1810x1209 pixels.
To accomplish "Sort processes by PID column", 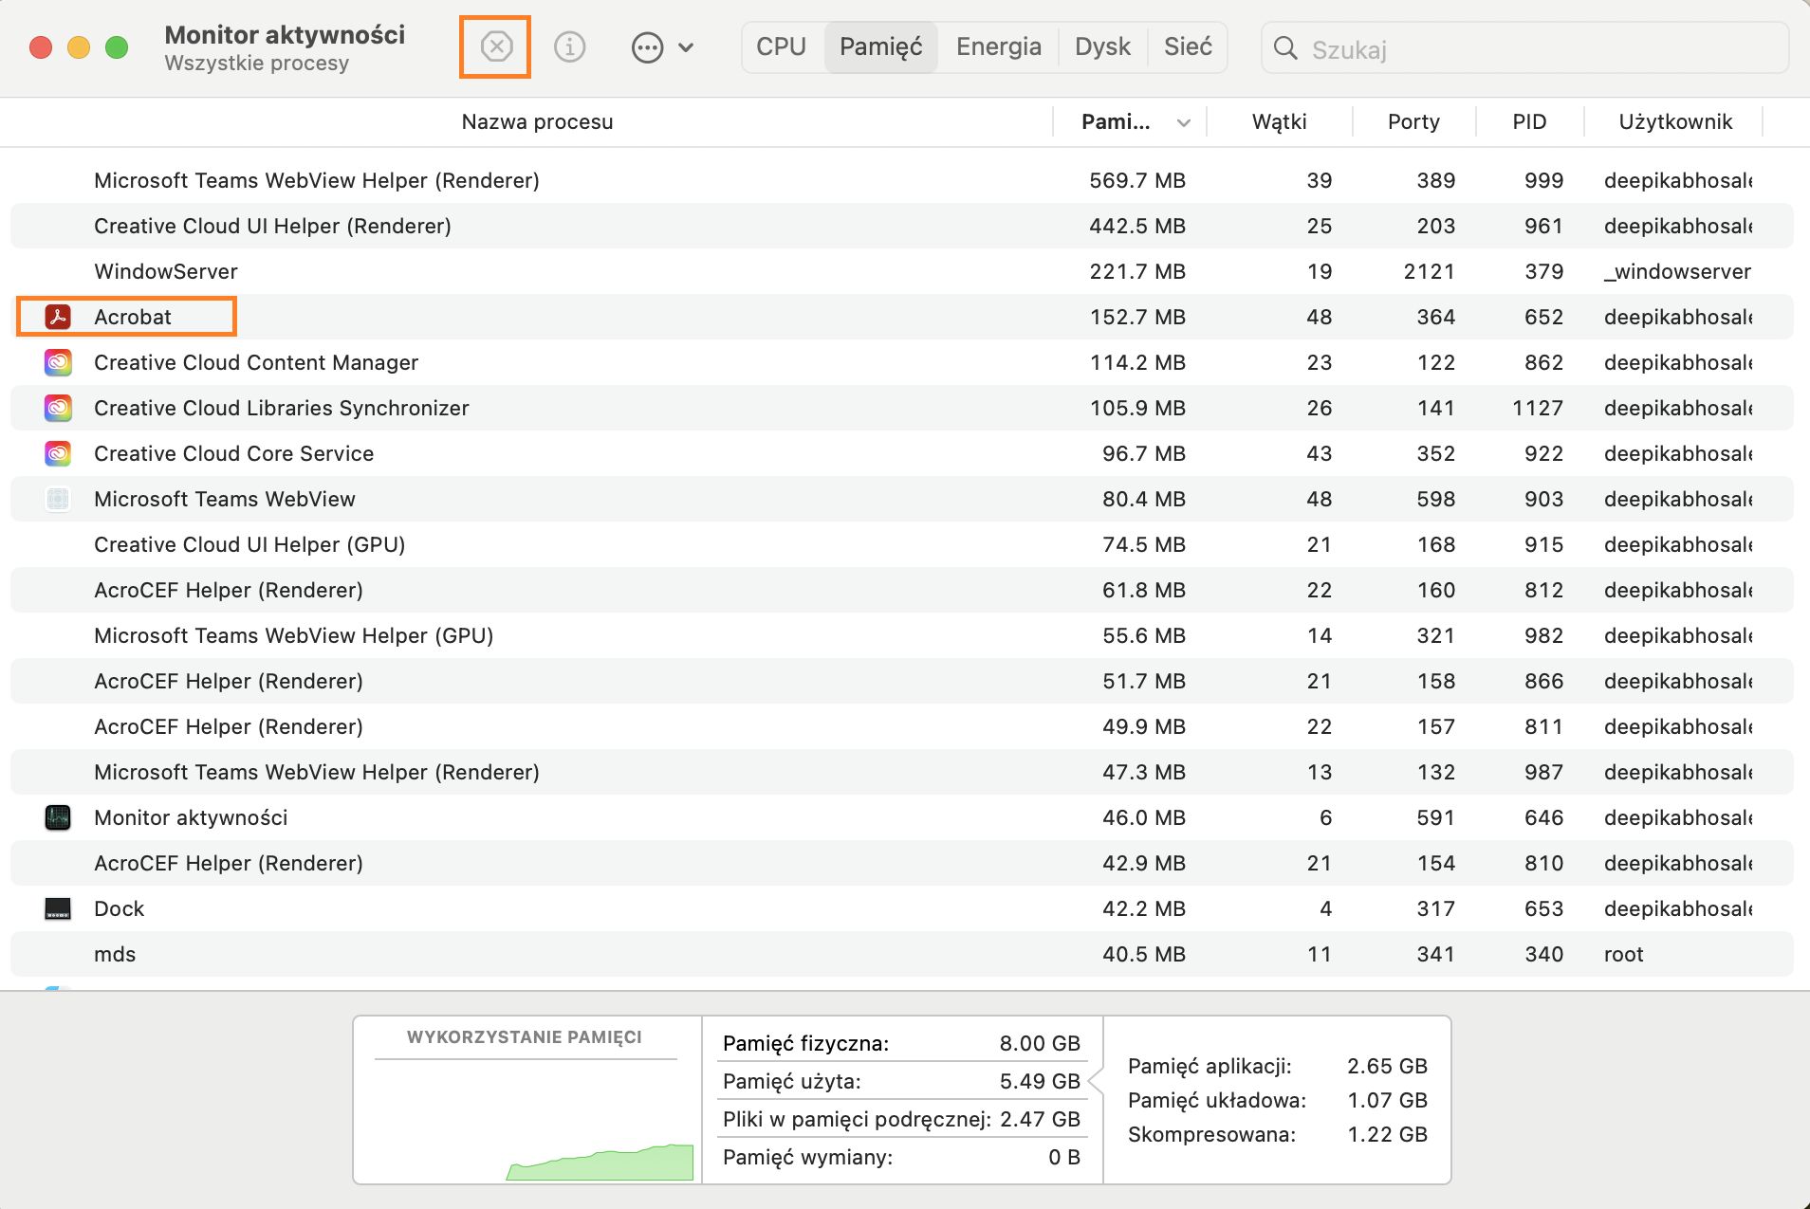I will tap(1529, 121).
